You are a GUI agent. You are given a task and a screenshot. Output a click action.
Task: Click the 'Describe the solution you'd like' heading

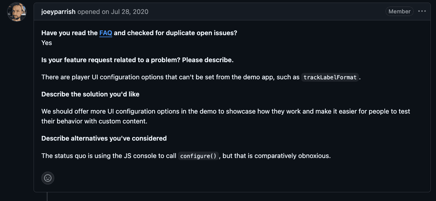click(90, 94)
